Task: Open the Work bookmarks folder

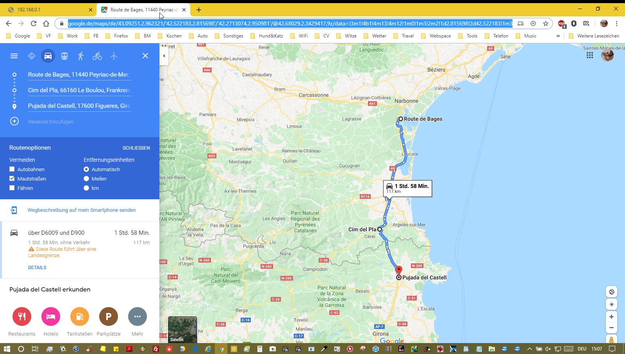Action: click(68, 36)
